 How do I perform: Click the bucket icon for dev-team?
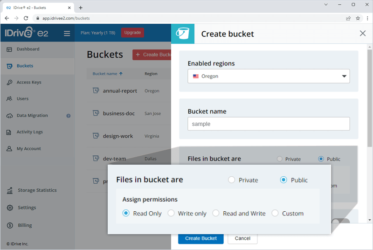[x=96, y=159]
